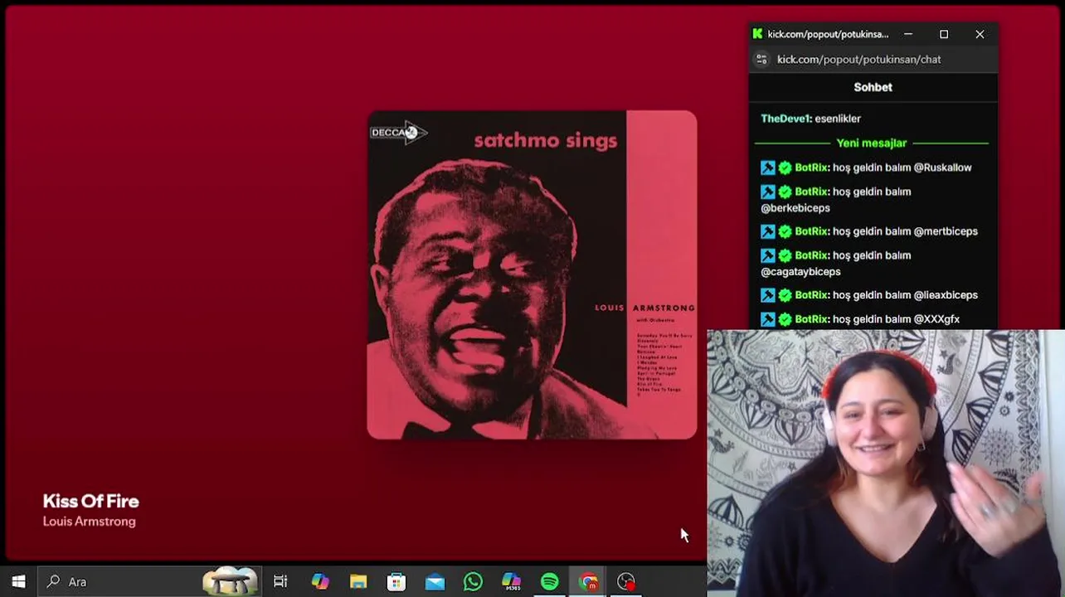Click BotRix name in the @berkebiceps message
This screenshot has height=597, width=1065.
[x=810, y=192]
